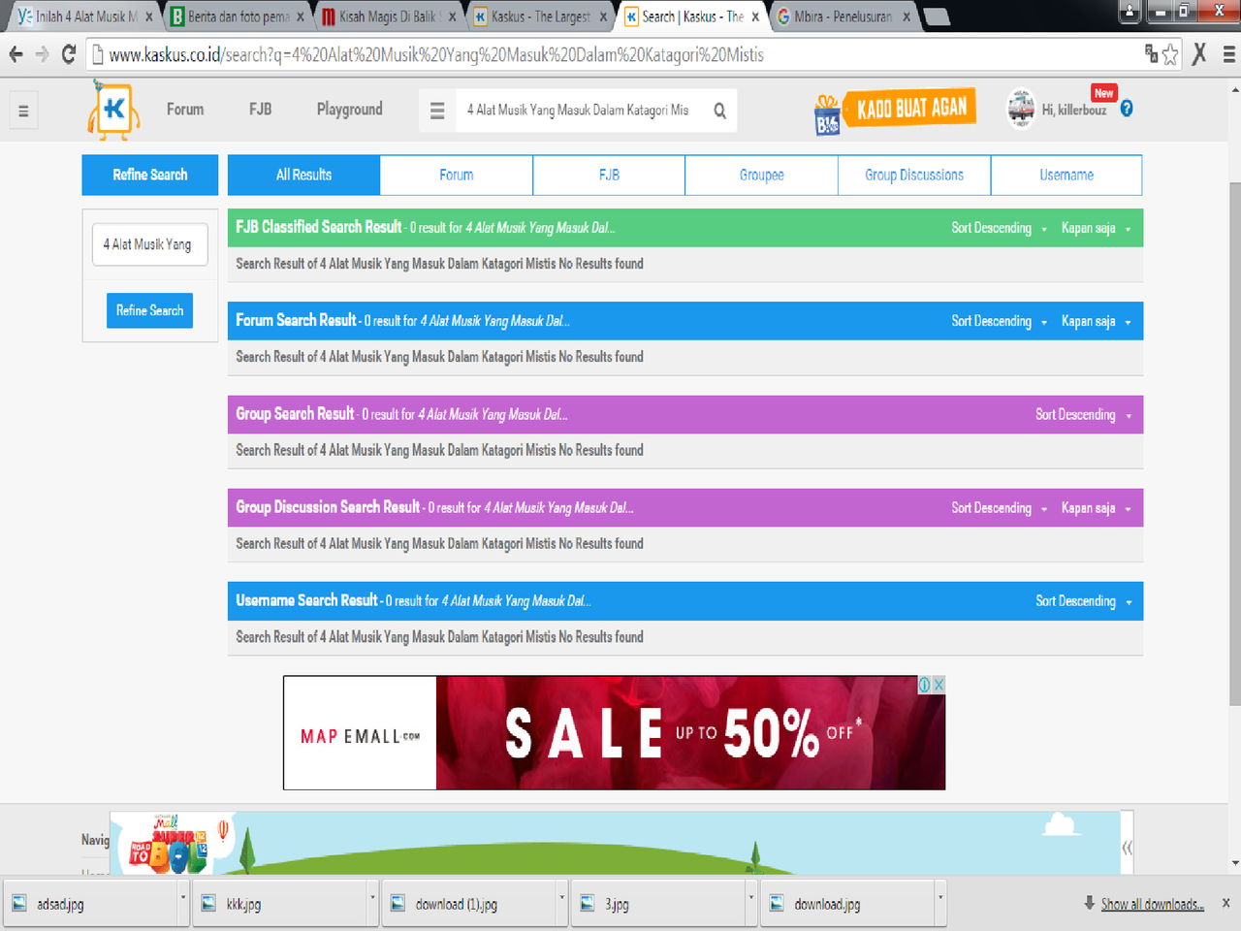Open the translate icon in the address bar

1151,53
